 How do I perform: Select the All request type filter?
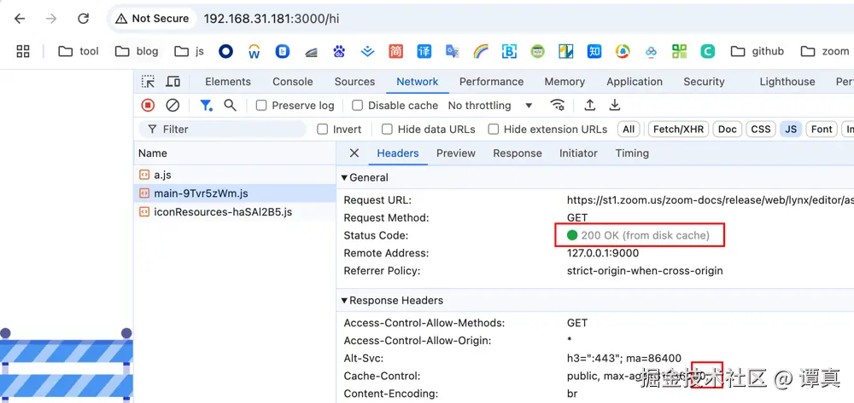(629, 130)
